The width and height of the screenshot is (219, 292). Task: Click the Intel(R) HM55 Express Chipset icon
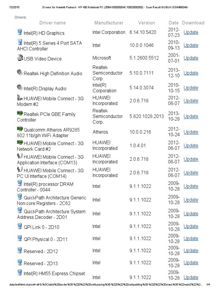pos(20,273)
